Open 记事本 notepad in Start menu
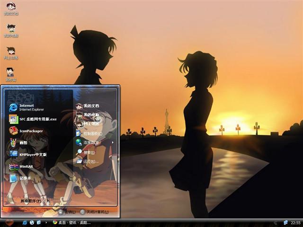This screenshot has height=227, width=303. [x=20, y=178]
